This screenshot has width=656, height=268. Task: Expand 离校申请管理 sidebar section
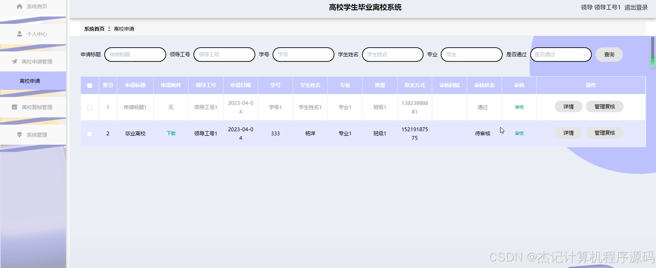pos(33,61)
